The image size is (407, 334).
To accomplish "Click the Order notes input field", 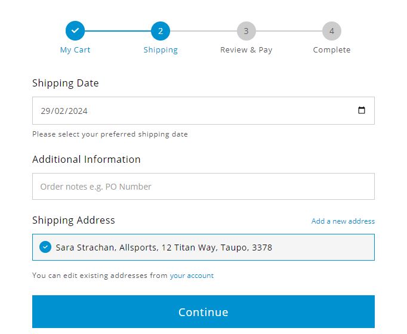I will [x=203, y=187].
